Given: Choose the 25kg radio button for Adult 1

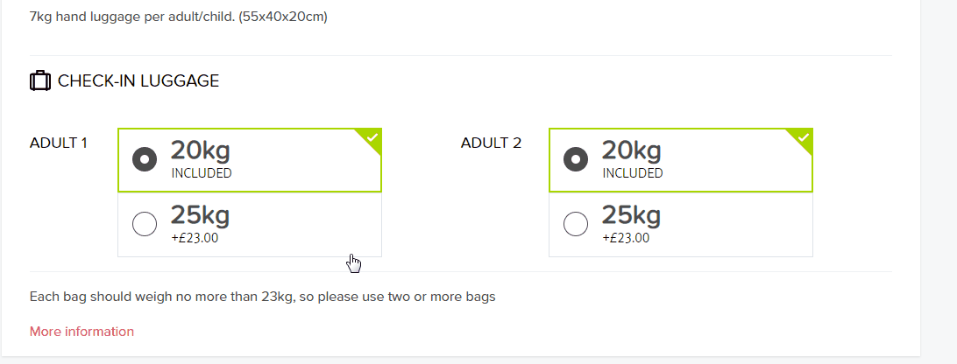Looking at the screenshot, I should point(144,224).
